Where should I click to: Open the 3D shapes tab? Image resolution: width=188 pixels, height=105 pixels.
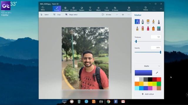73,9
